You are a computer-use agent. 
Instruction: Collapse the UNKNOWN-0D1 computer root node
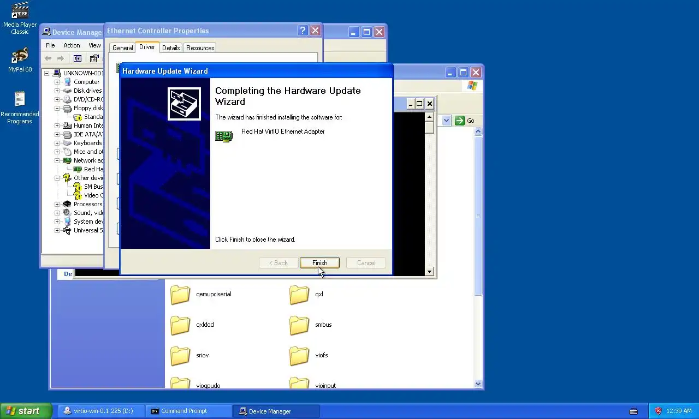click(47, 73)
